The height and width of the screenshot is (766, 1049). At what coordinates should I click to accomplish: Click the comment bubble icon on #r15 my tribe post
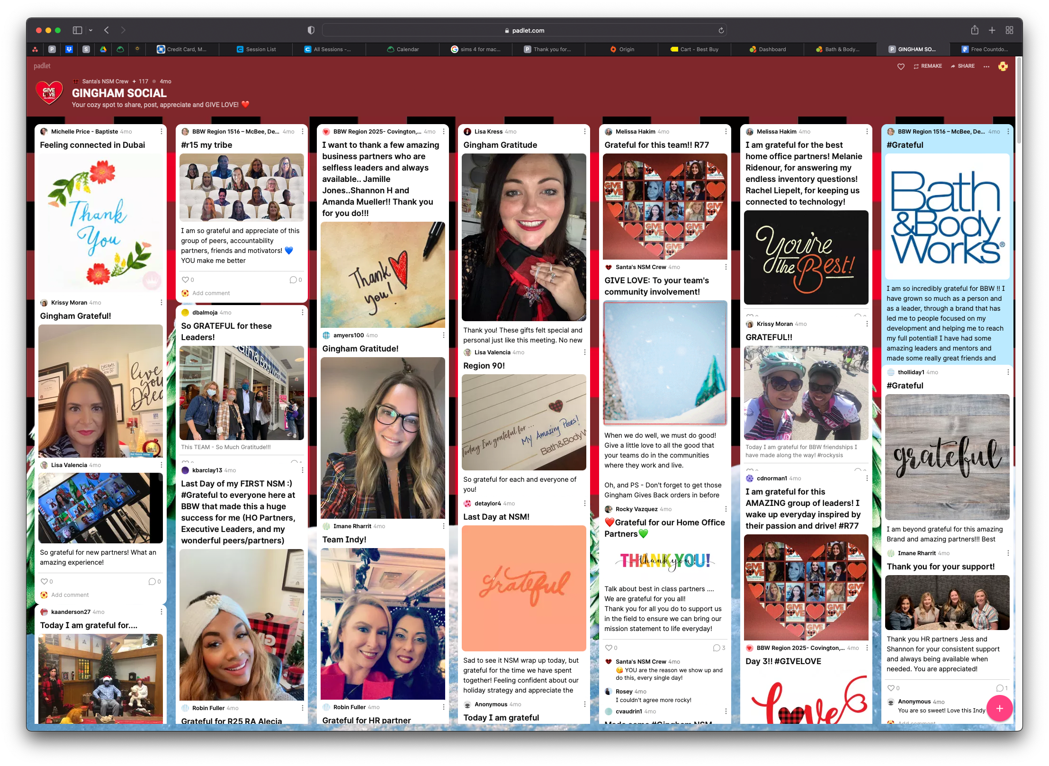coord(293,279)
